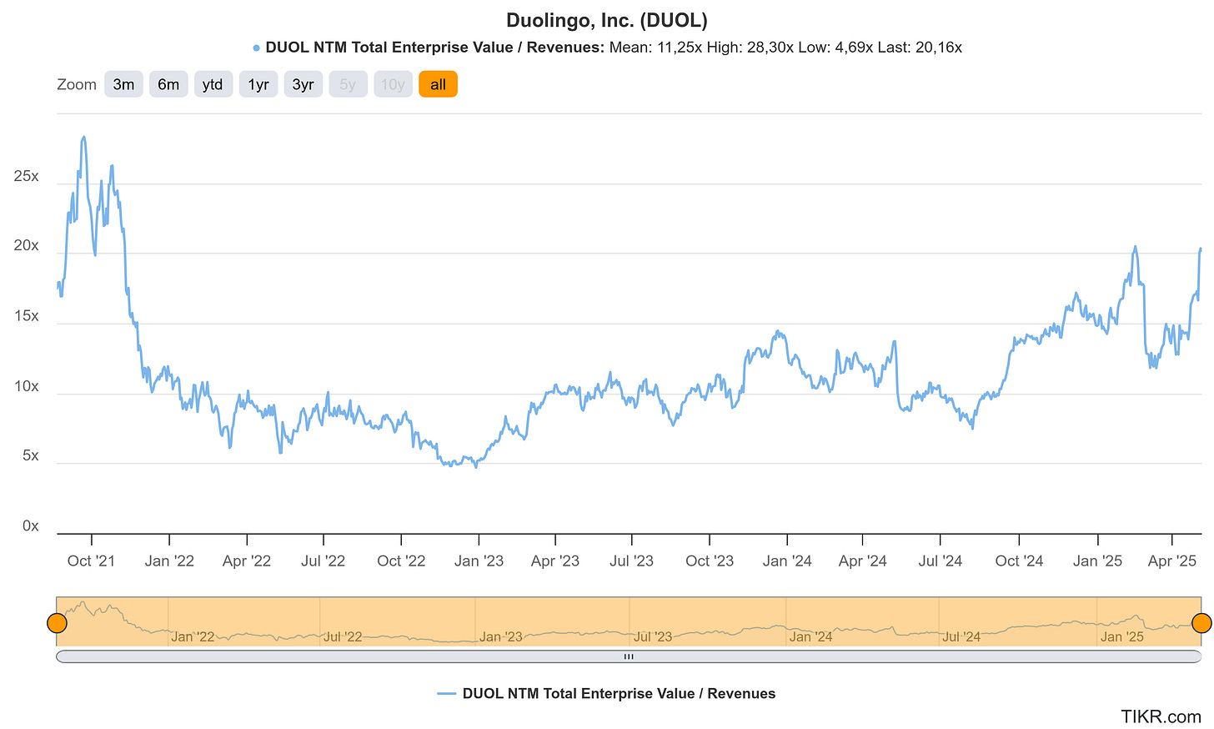Click the Jan '23 x-axis label
This screenshot has width=1214, height=729.
(x=479, y=561)
